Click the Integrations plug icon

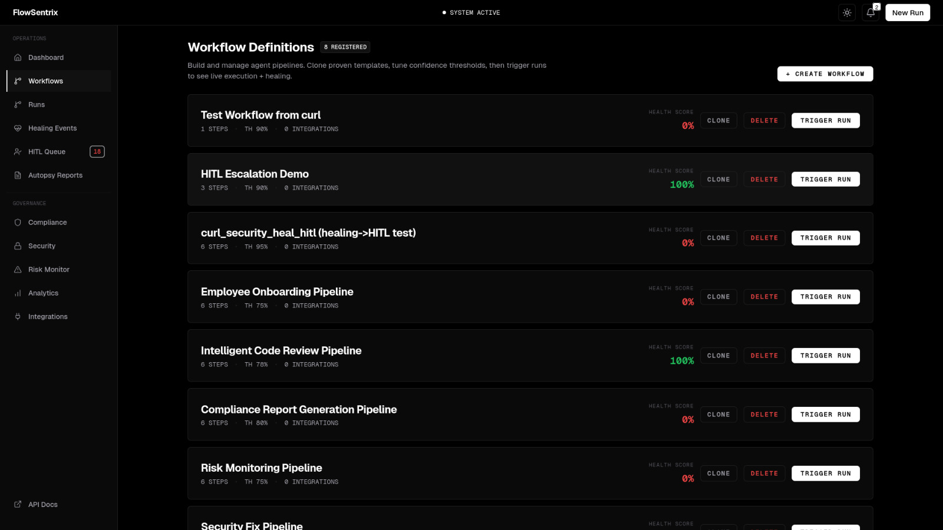(x=18, y=317)
